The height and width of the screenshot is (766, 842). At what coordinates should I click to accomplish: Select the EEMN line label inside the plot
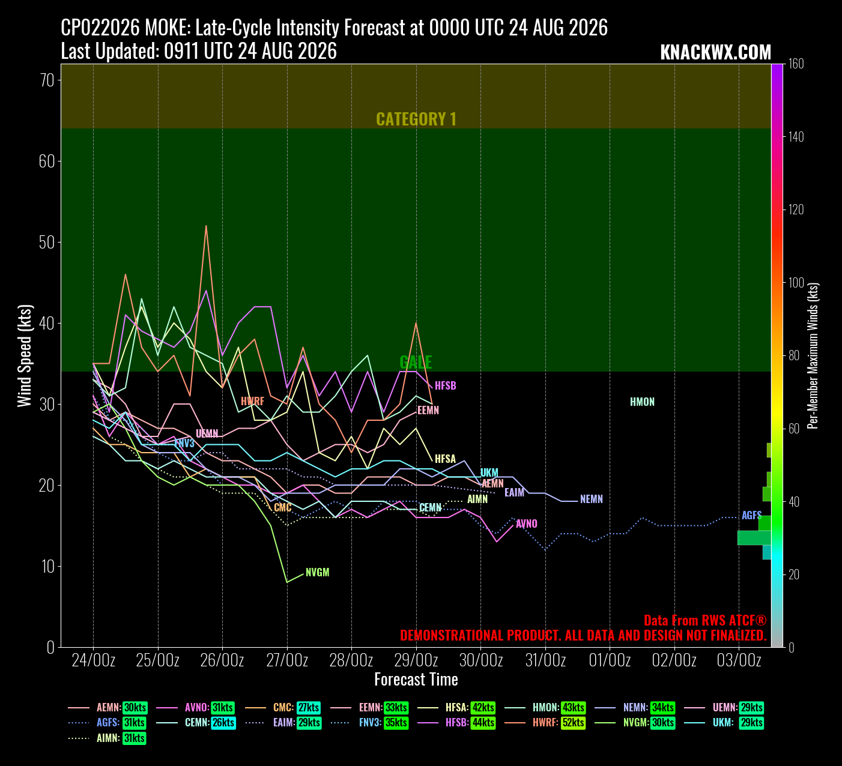point(428,410)
